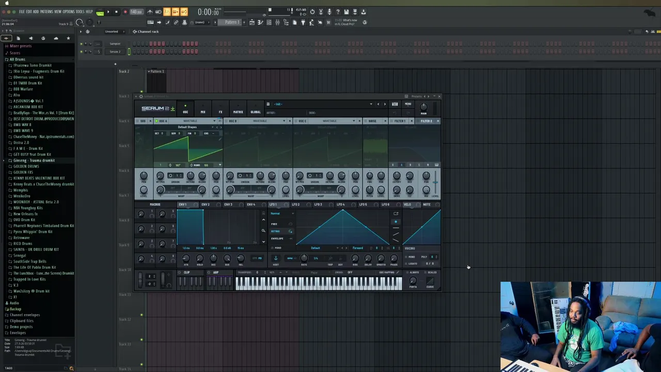Image resolution: width=661 pixels, height=372 pixels.
Task: Open the content library cart icon
Action: pyautogui.click(x=328, y=22)
